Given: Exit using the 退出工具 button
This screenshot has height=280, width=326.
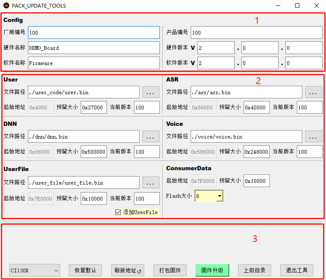Looking at the screenshot, I should [x=296, y=270].
